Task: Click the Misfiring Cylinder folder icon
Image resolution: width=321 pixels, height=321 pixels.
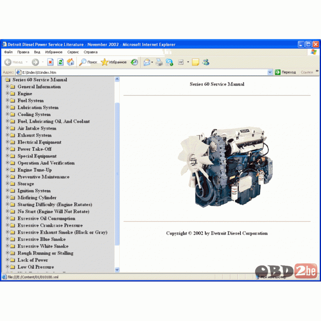Action: point(13,198)
